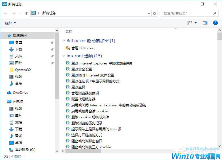Screen dimensions: 222x160
Task: Click the control panel icon in address bar
Action: click(x=33, y=13)
